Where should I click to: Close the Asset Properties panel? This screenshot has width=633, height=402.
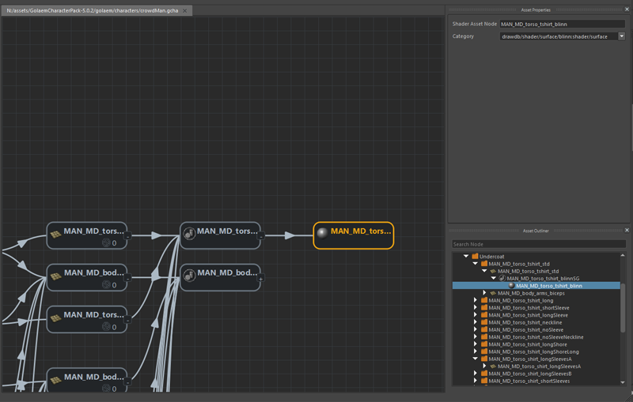(627, 9)
